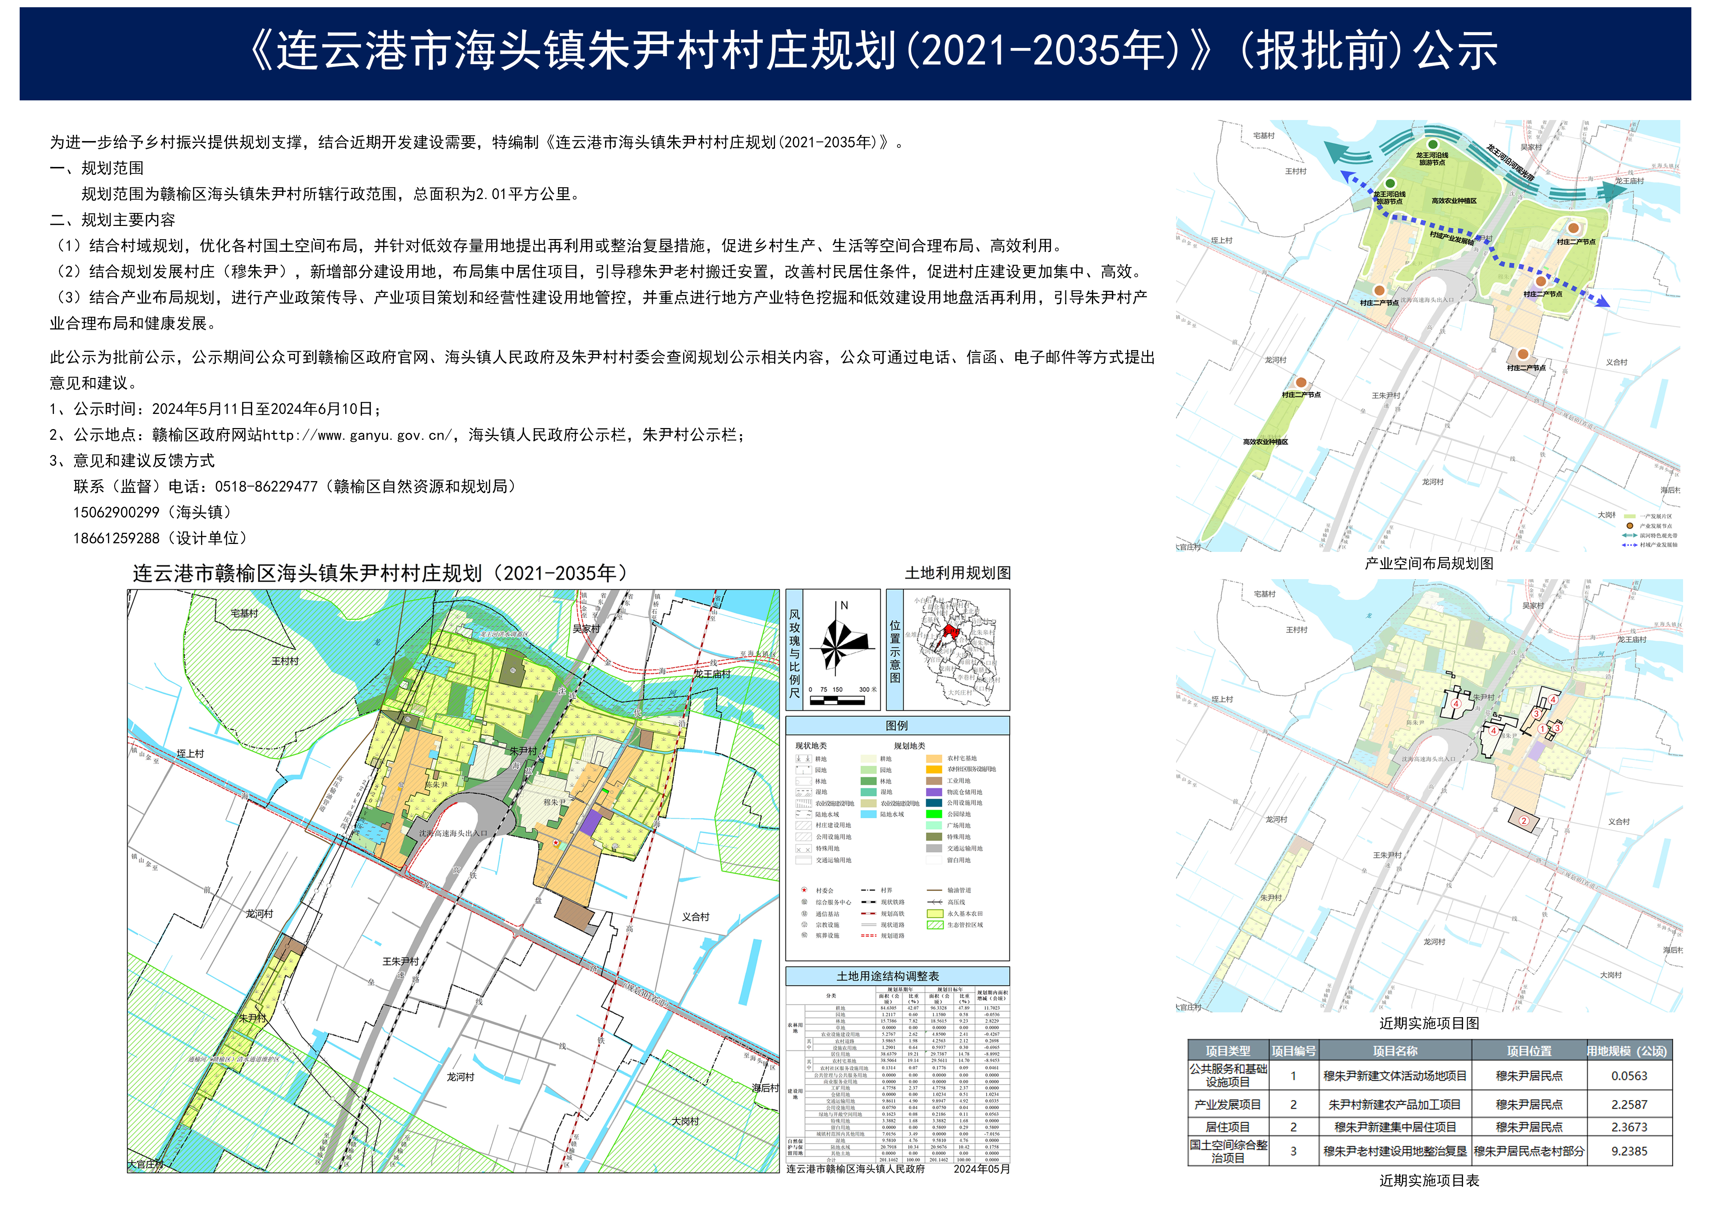Select the 工业用地 brown color swatch
This screenshot has height=1210, width=1711.
click(x=935, y=781)
